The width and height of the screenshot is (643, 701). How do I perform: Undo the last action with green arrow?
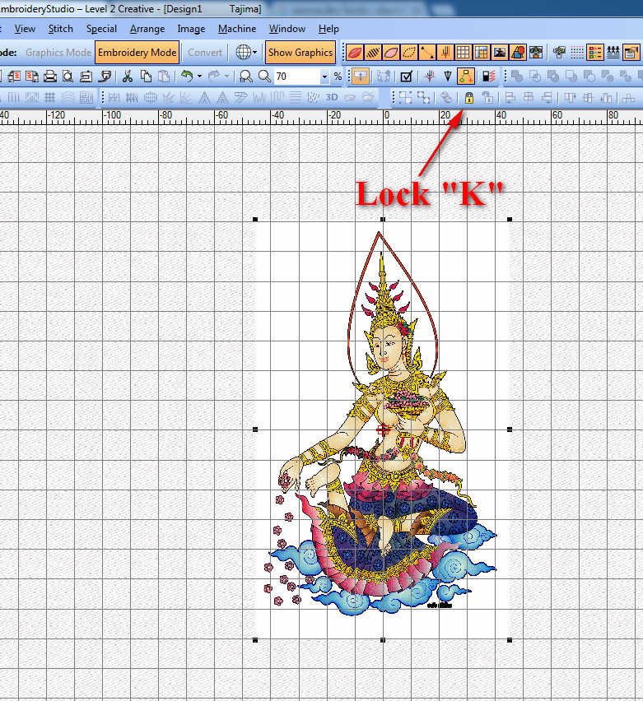(187, 77)
